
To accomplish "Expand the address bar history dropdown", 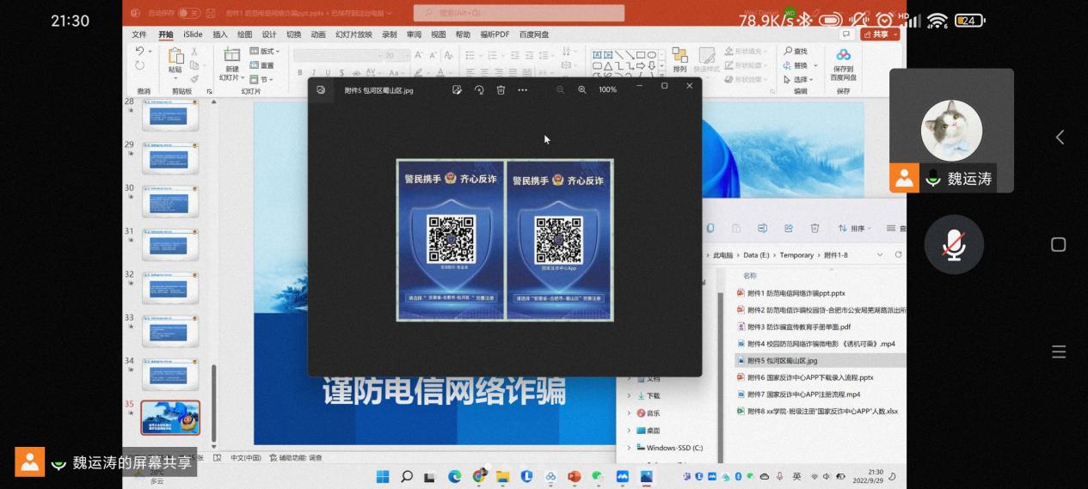I will 879,255.
